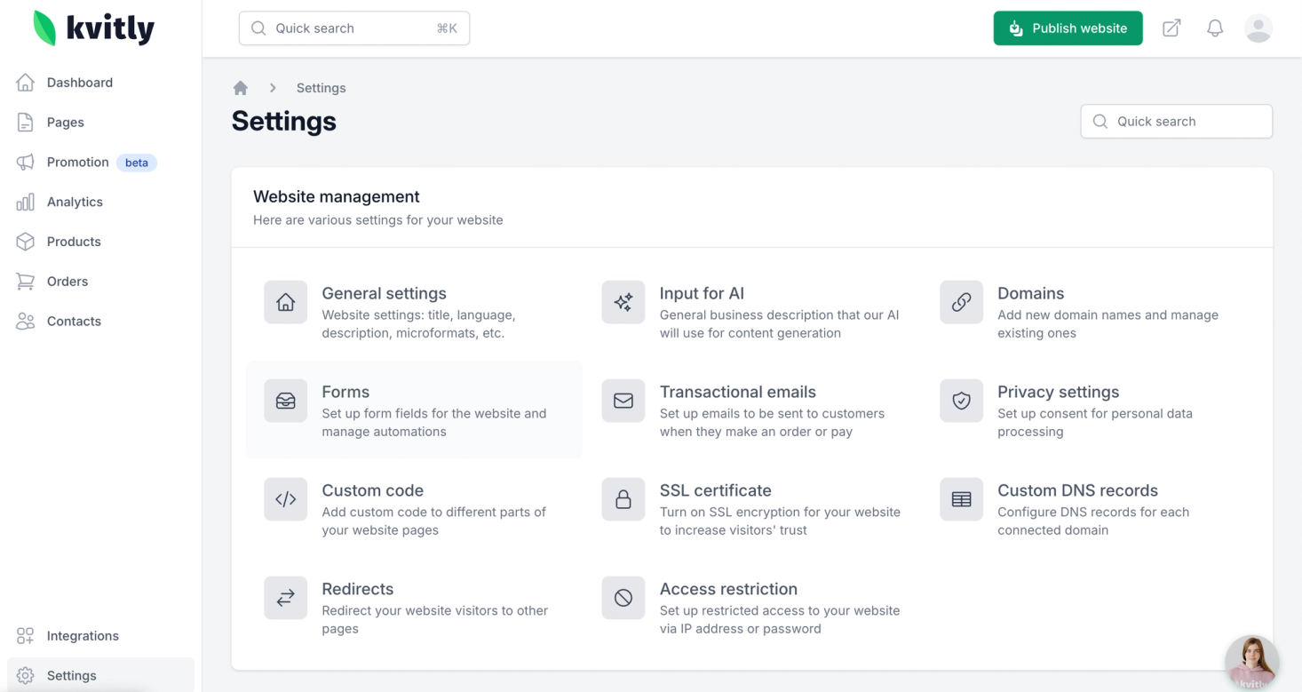Click the Redirects arrows icon
Image resolution: width=1302 pixels, height=692 pixels.
pos(285,599)
